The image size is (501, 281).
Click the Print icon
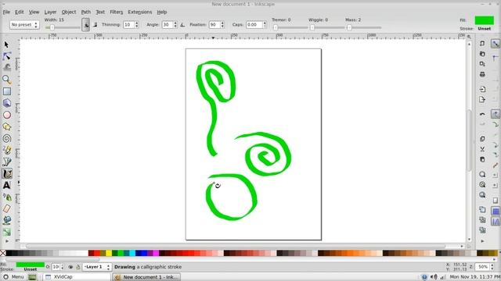tap(482, 75)
